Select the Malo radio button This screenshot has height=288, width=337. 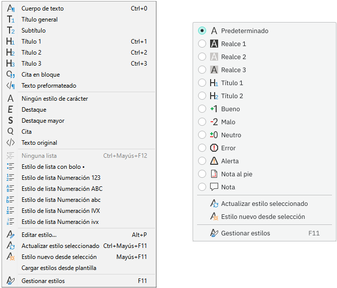(x=202, y=122)
